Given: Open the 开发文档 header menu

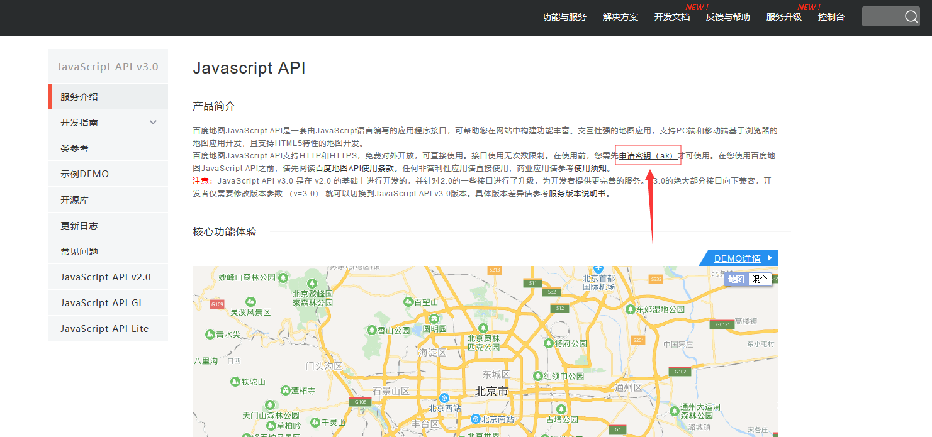Looking at the screenshot, I should 672,17.
